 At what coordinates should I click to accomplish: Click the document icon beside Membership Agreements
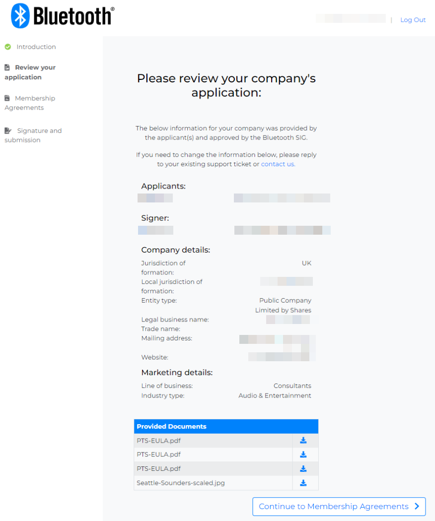(x=7, y=98)
